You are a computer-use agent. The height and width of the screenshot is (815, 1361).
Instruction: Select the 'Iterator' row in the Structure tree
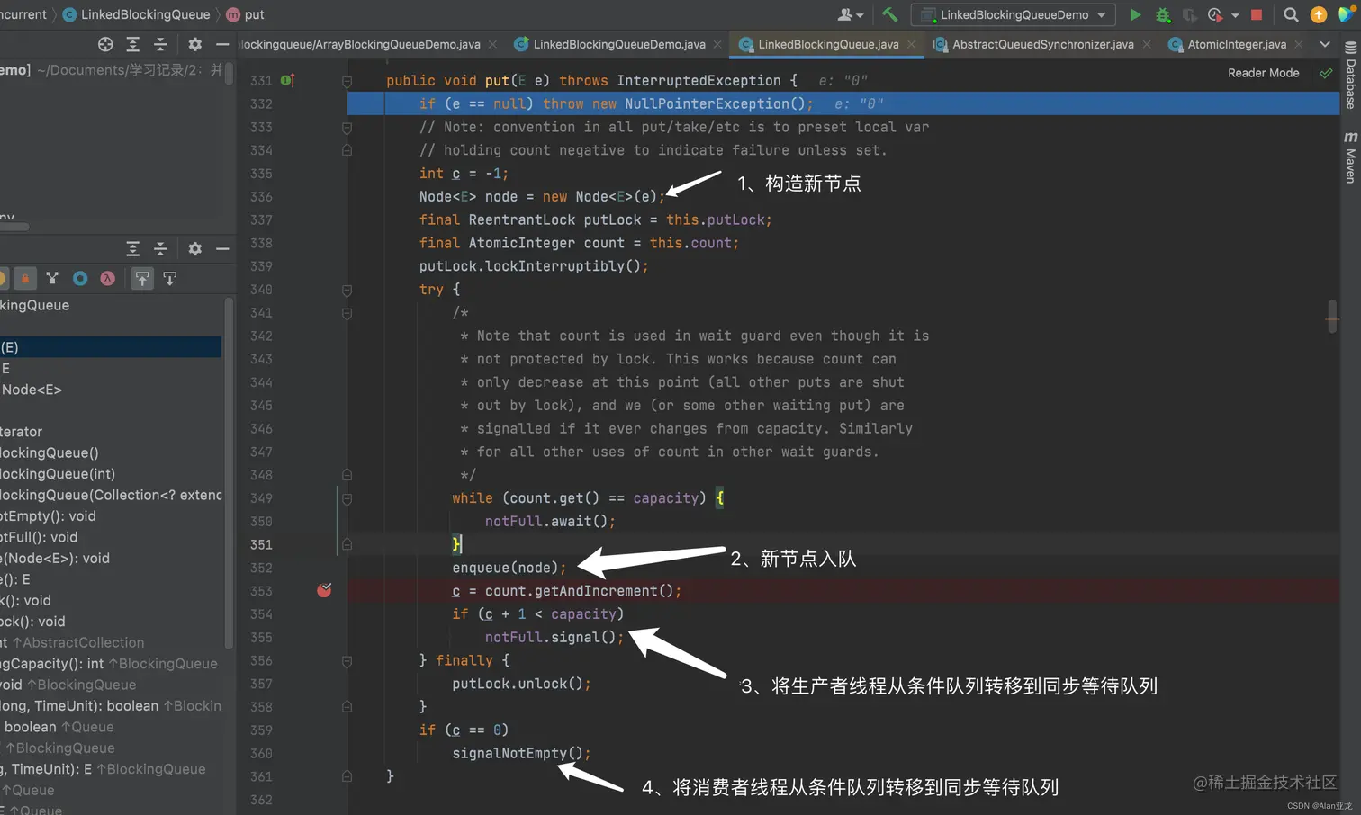pyautogui.click(x=21, y=432)
